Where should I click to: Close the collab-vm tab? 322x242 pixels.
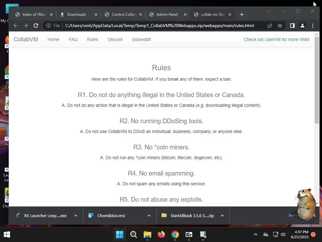click(x=230, y=14)
